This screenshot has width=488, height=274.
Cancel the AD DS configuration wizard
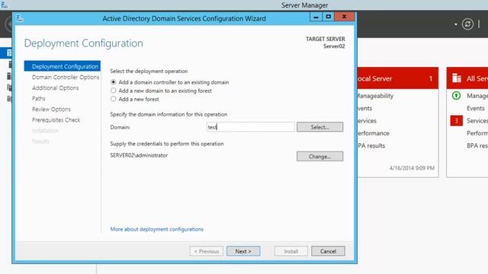coord(328,251)
